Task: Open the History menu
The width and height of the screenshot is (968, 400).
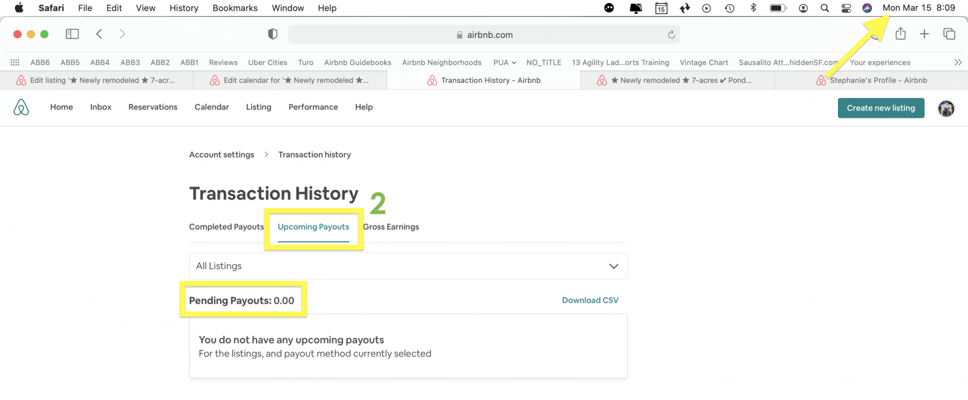Action: [184, 8]
